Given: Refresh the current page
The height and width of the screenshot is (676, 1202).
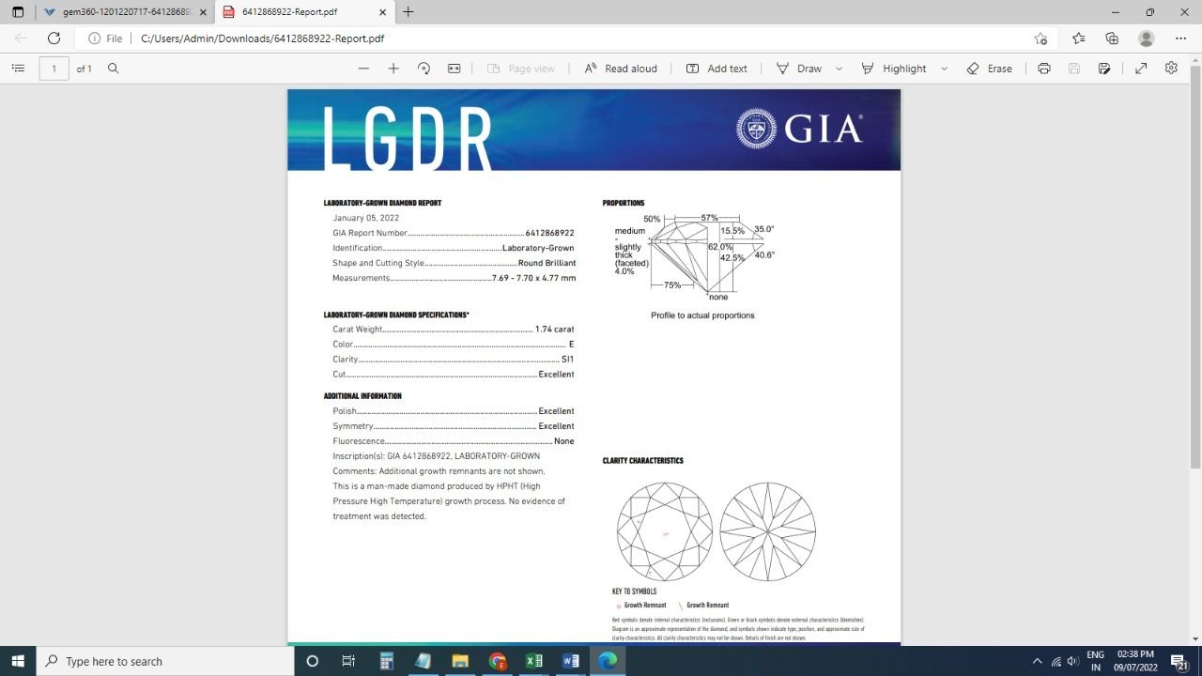Looking at the screenshot, I should coord(54,38).
